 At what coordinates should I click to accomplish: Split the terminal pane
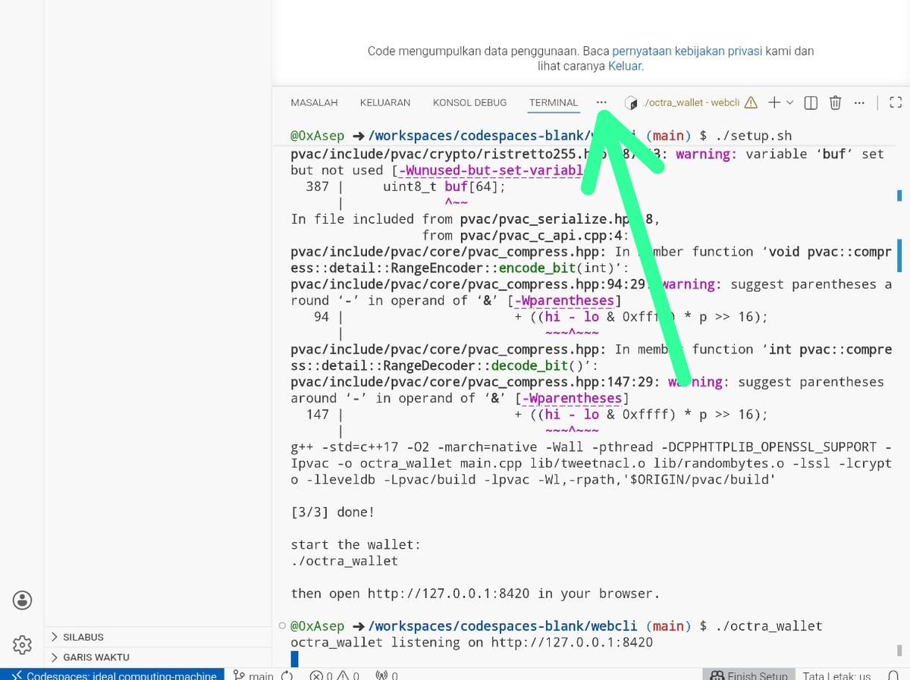click(x=811, y=102)
